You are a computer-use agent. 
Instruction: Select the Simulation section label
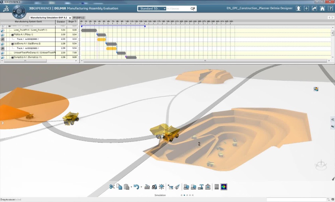160,195
